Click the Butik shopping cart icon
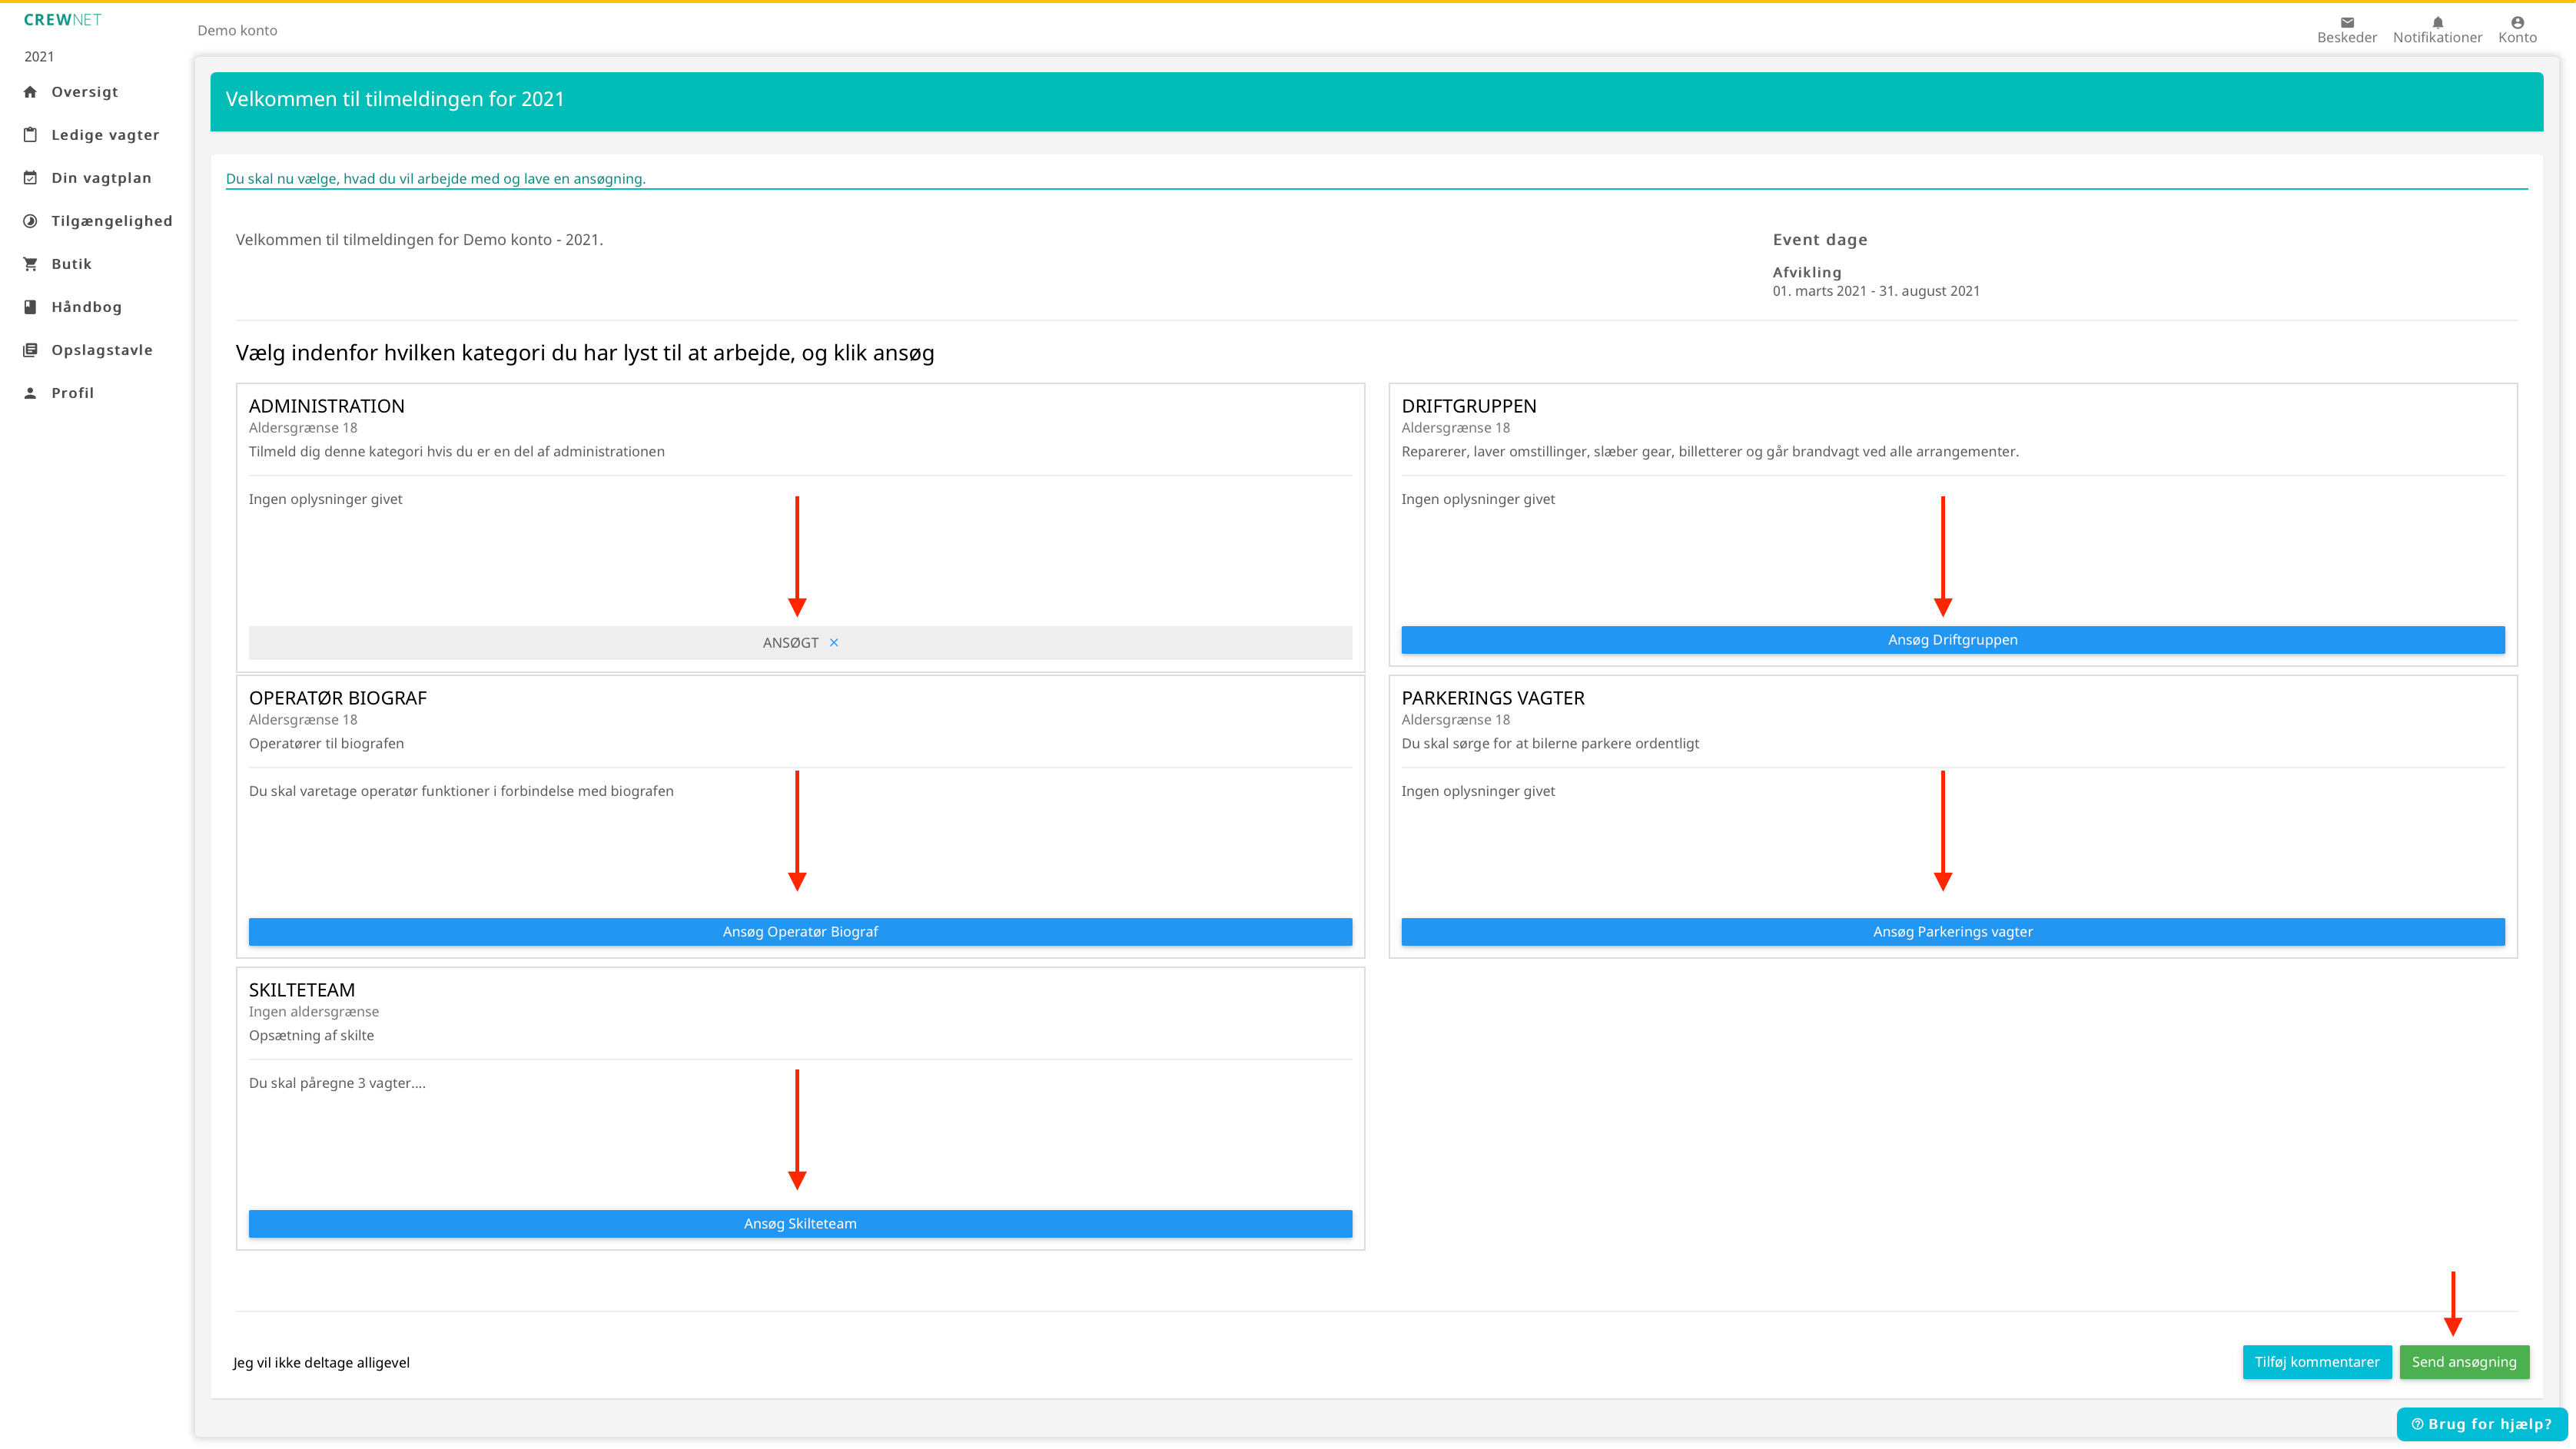The width and height of the screenshot is (2576, 1449). pos(30,264)
